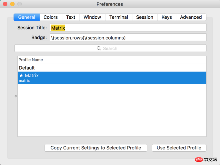Click the Use Selected Profile button
Viewport: 220px width, 165px height.
[x=179, y=148]
